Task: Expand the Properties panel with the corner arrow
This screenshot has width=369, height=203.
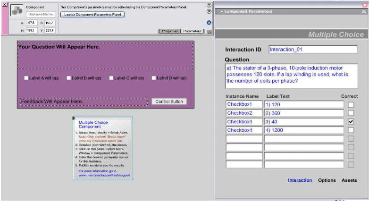Action: point(209,32)
